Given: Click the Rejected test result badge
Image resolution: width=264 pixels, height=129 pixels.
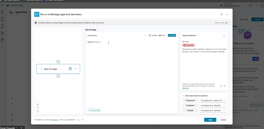Looking at the screenshot, I should (188, 45).
